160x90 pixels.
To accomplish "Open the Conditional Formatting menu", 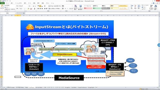I will coord(75,7).
